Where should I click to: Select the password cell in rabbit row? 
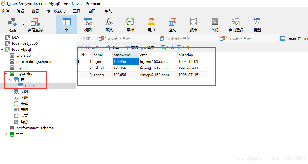[x=126, y=68]
